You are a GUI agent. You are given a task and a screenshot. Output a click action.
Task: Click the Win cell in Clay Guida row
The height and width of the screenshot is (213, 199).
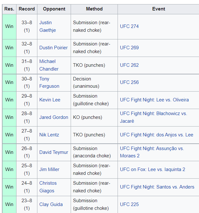click(x=9, y=204)
